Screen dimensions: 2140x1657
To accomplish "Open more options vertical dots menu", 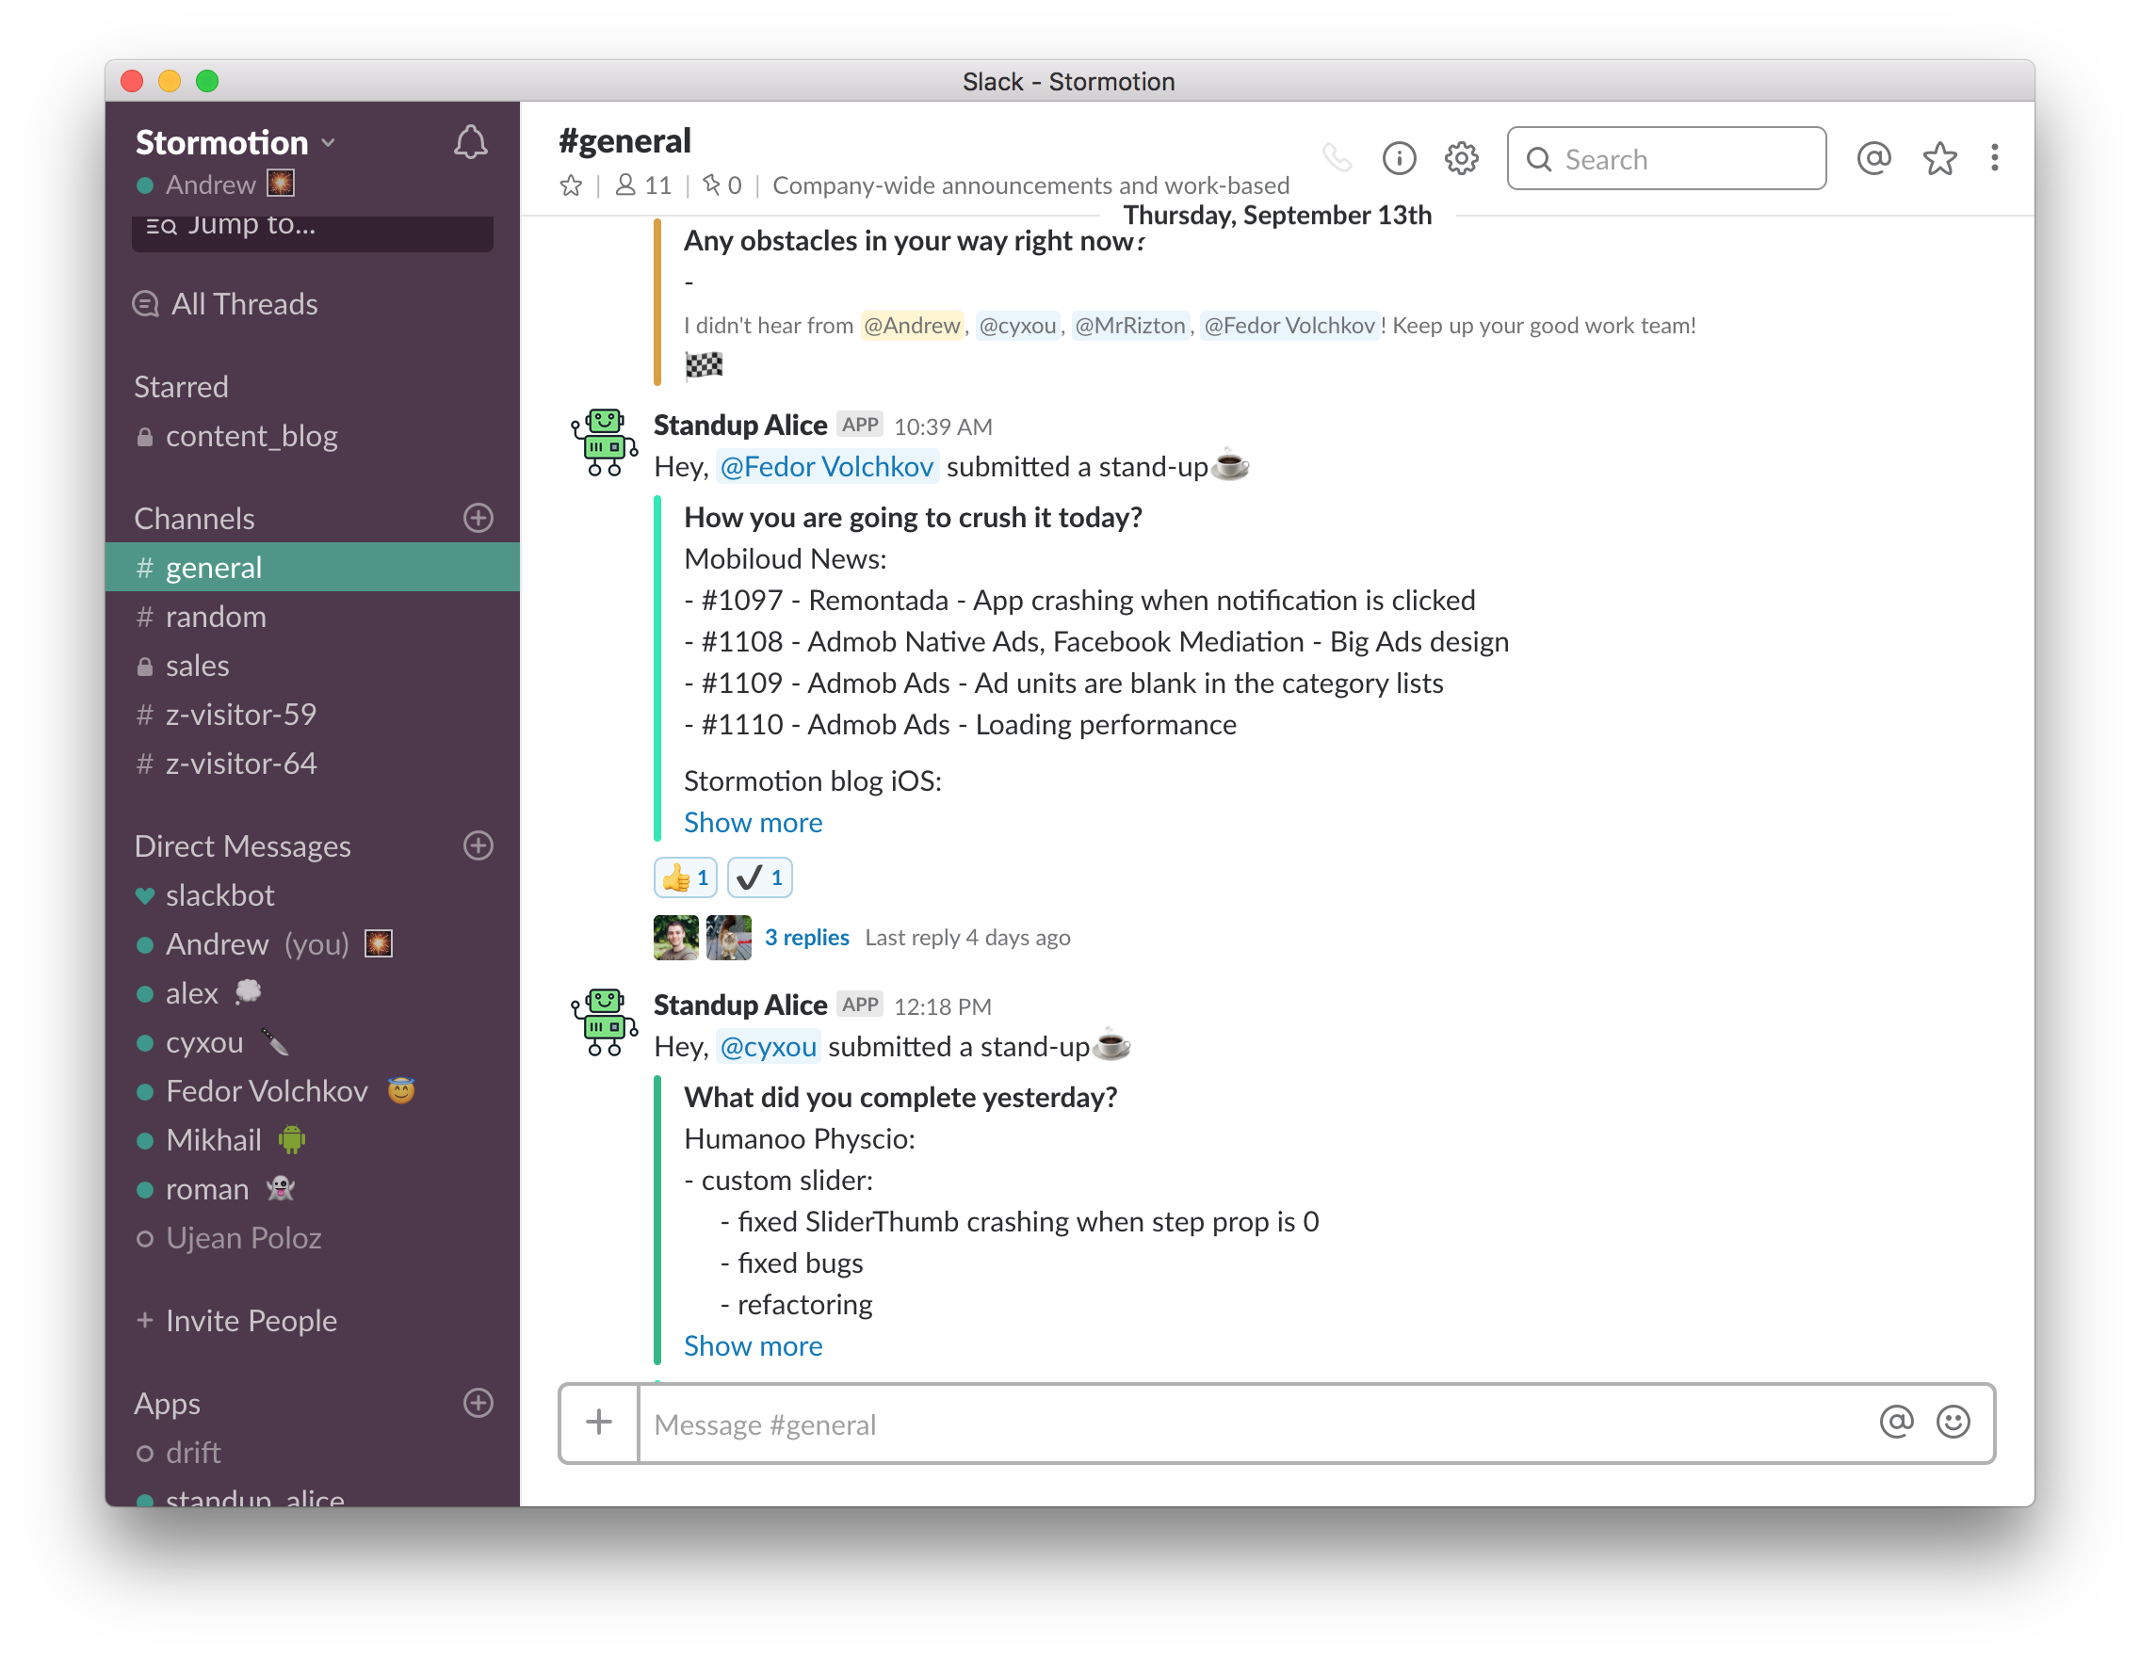I will 1994,157.
